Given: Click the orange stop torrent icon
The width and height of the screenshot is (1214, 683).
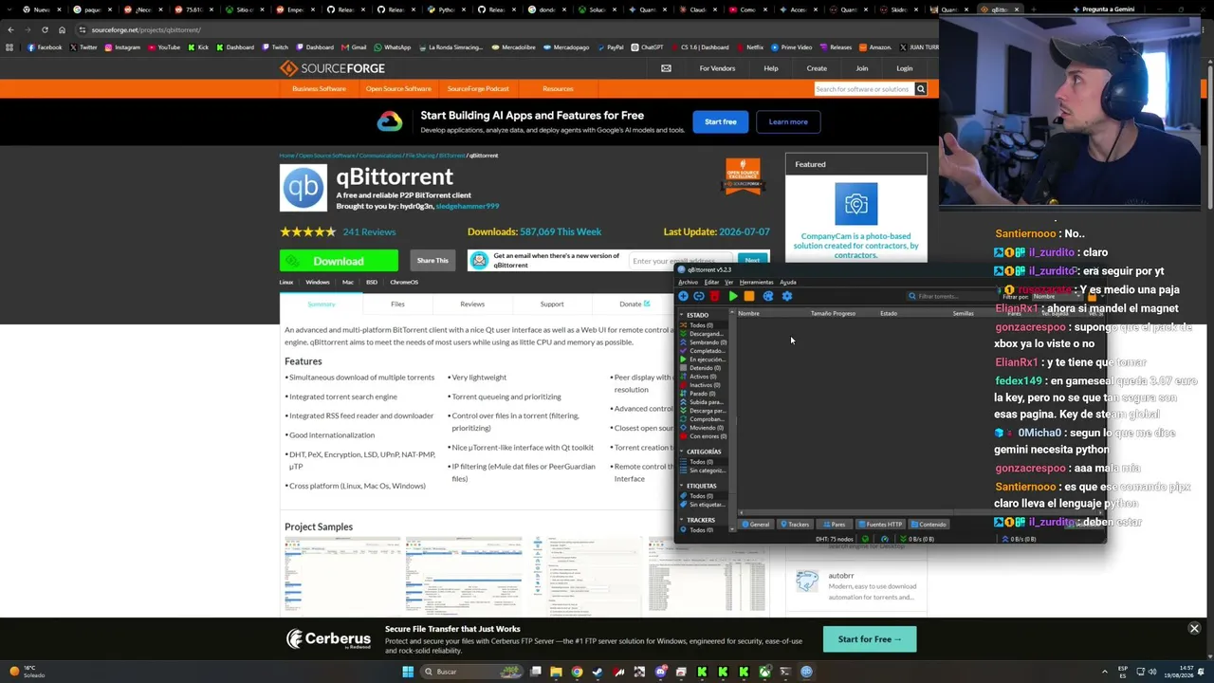Looking at the screenshot, I should tap(749, 296).
